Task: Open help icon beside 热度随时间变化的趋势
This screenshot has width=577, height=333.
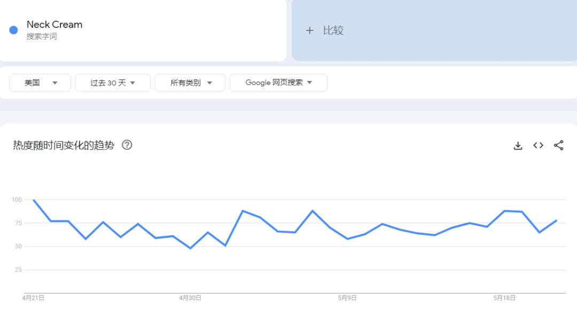Action: coord(127,145)
